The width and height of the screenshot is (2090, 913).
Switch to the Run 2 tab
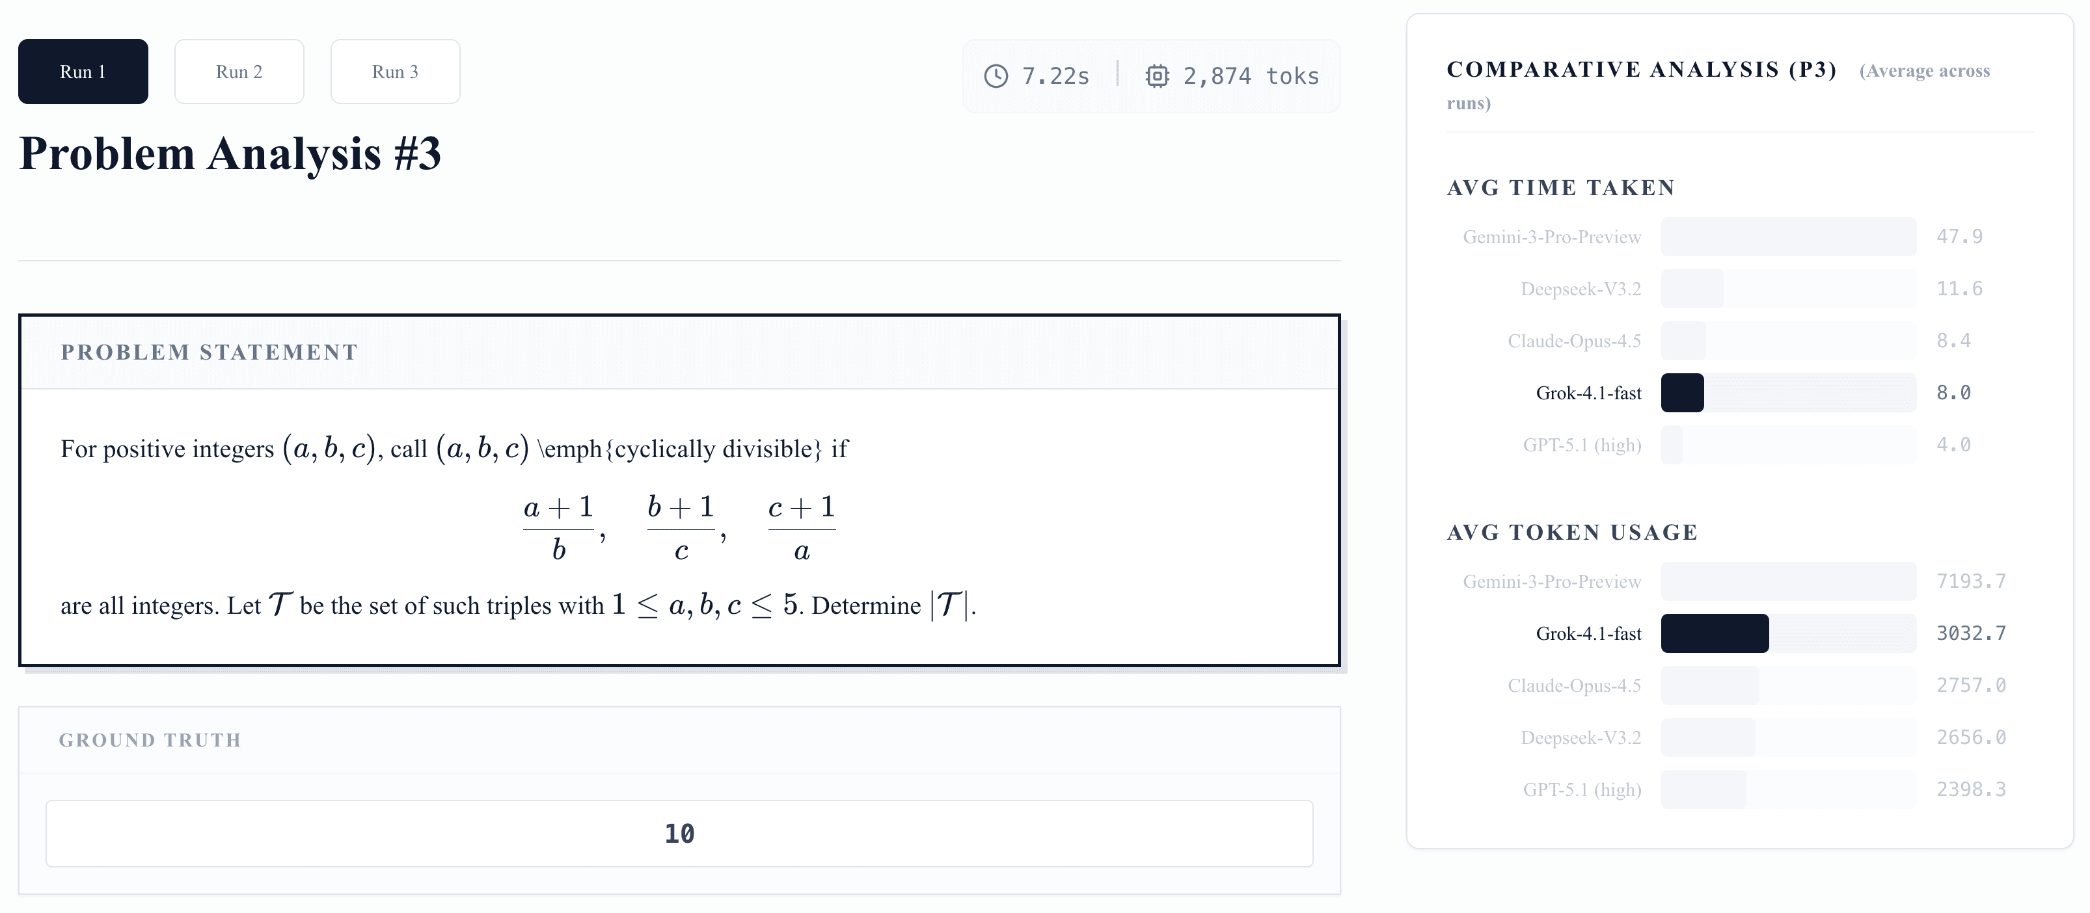pyautogui.click(x=239, y=72)
